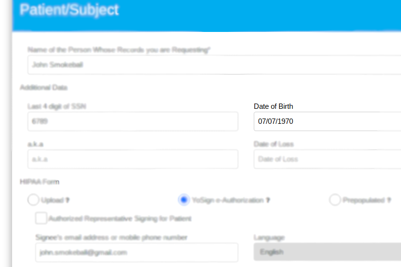Viewport: 401px width, 267px height.
Task: Open help icon next to Upload option
Action: pos(67,200)
